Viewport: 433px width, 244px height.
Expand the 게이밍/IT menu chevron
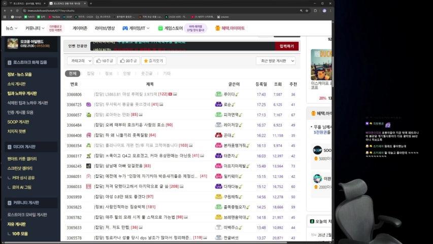[148, 28]
